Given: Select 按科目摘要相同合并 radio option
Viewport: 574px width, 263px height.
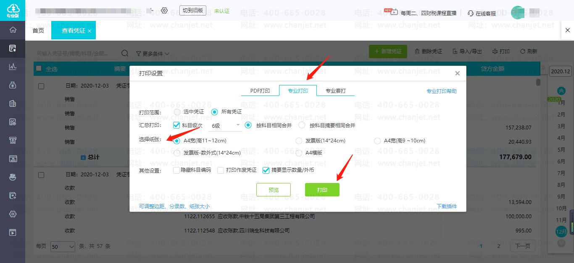Looking at the screenshot, I should click(x=302, y=125).
